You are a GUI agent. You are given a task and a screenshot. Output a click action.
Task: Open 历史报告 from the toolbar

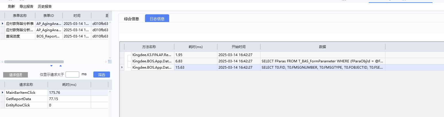[x=45, y=6]
